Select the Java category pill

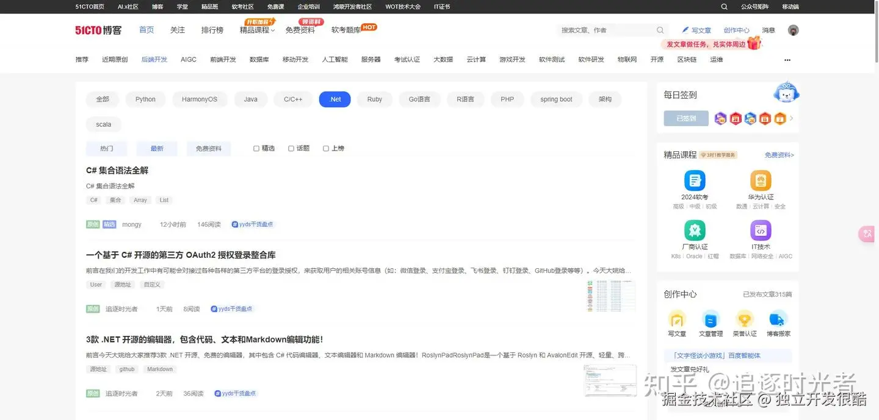pos(251,99)
